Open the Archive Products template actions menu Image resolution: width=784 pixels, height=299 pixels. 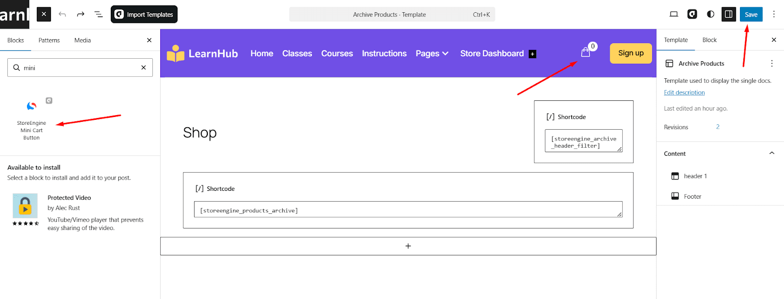tap(772, 64)
